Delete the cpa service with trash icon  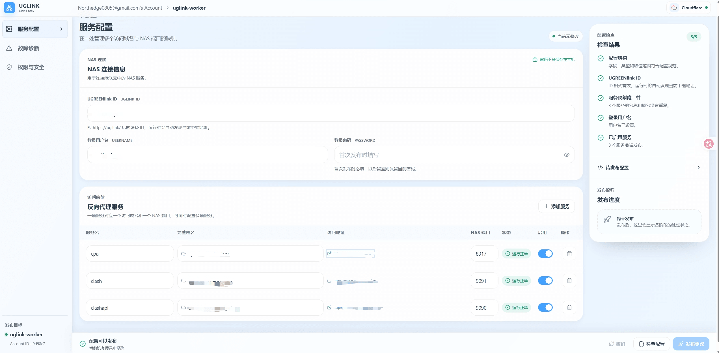[569, 254]
